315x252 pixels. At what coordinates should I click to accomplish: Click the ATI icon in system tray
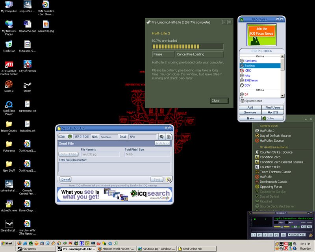286,244
